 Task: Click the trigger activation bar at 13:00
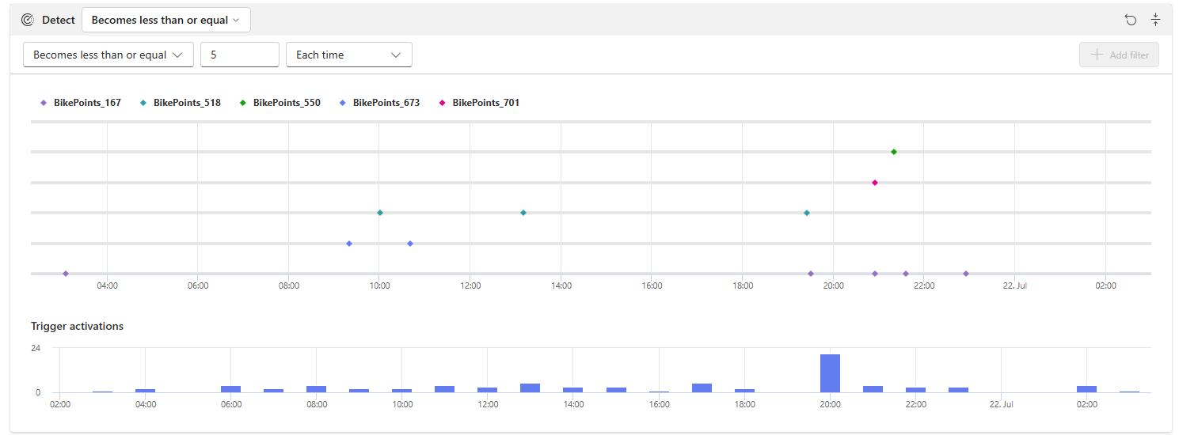click(531, 388)
